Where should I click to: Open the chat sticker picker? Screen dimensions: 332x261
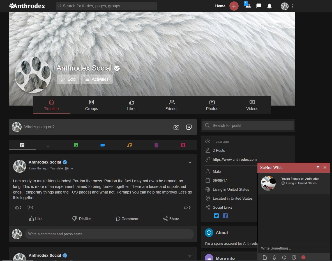point(294,257)
